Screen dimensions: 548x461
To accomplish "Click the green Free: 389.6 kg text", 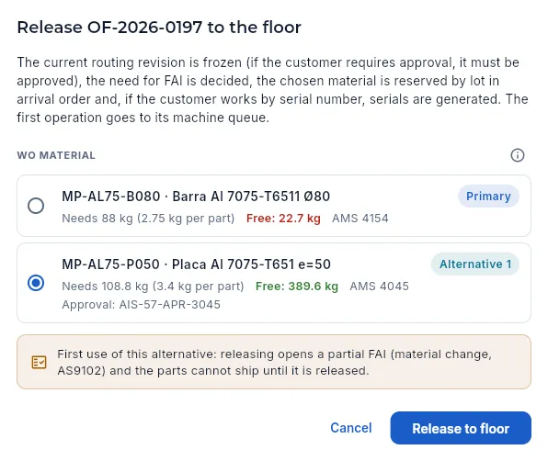I will click(x=297, y=287).
